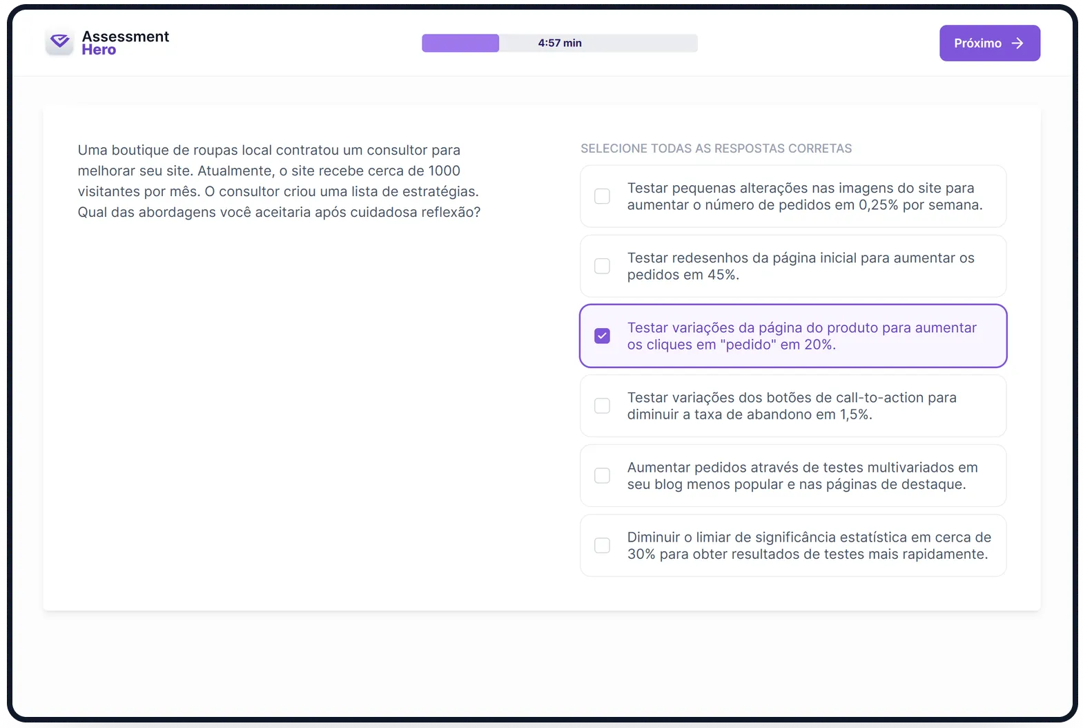Enable the homepage redesign 45% checkbox
Viewport: 1083px width, 728px height.
603,267
